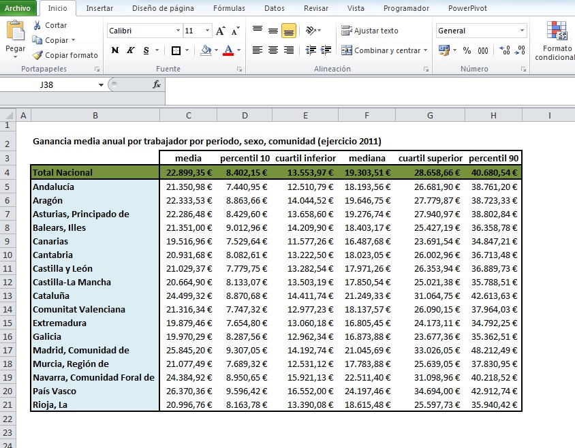The height and width of the screenshot is (448, 575).
Task: Open text orientation icon
Action: 311,31
